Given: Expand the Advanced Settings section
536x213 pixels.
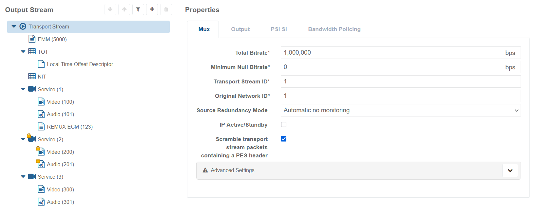Looking at the screenshot, I should [510, 170].
